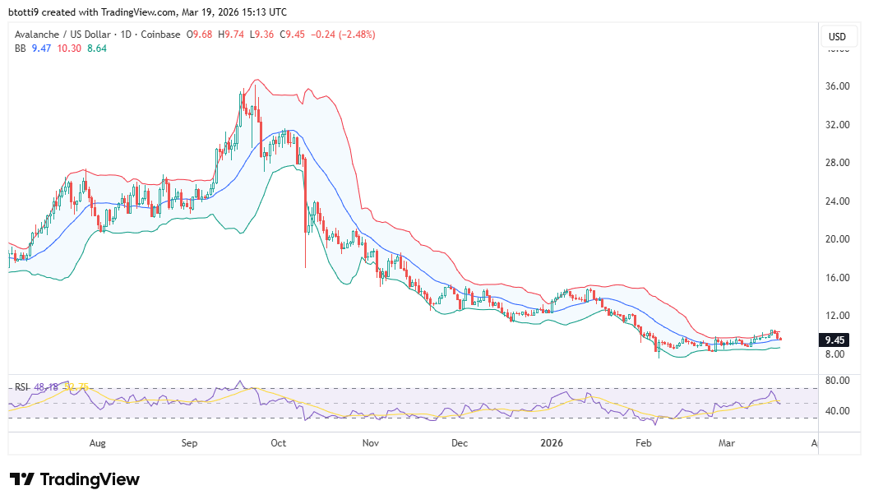The width and height of the screenshot is (869, 504).
Task: Select the Coinbase exchange label in the legend
Action: pyautogui.click(x=159, y=35)
